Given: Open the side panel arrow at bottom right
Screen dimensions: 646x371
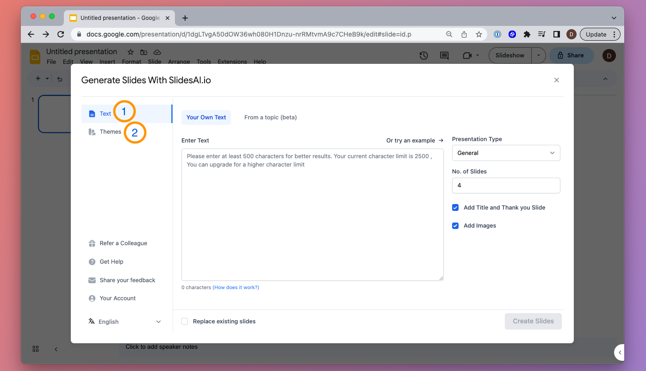Looking at the screenshot, I should [x=620, y=352].
